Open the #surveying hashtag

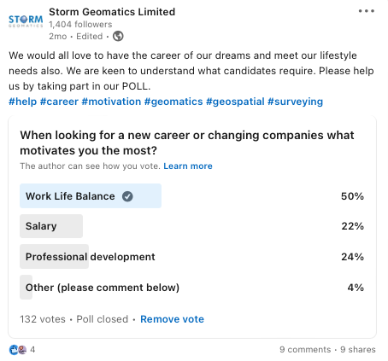[295, 102]
